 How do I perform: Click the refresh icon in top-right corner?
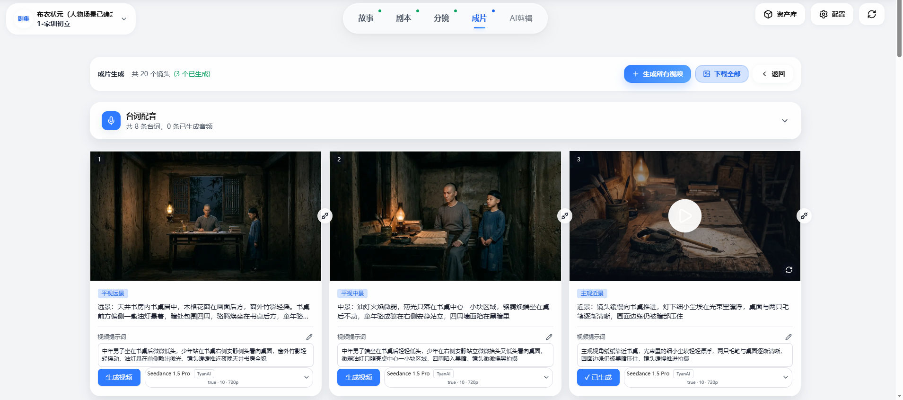(871, 14)
